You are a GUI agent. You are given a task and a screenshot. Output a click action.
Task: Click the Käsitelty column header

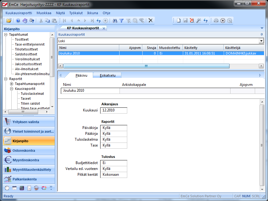(203, 48)
